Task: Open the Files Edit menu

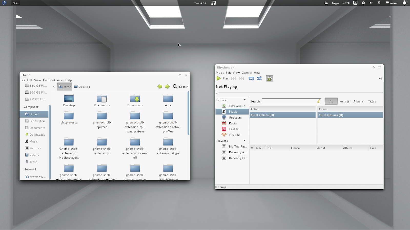Action: tap(30, 80)
